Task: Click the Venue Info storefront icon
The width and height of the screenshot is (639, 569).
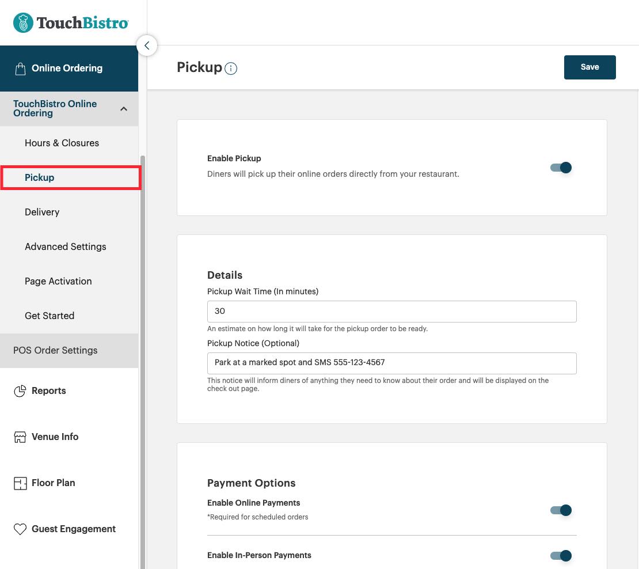Action: [20, 437]
